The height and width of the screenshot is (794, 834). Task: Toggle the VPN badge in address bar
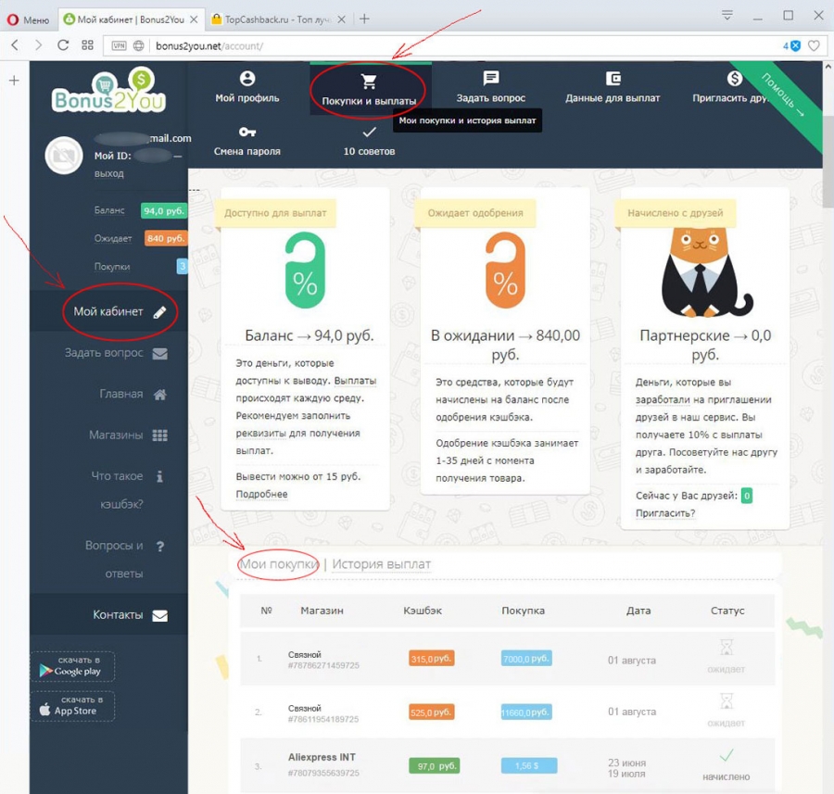pyautogui.click(x=119, y=45)
